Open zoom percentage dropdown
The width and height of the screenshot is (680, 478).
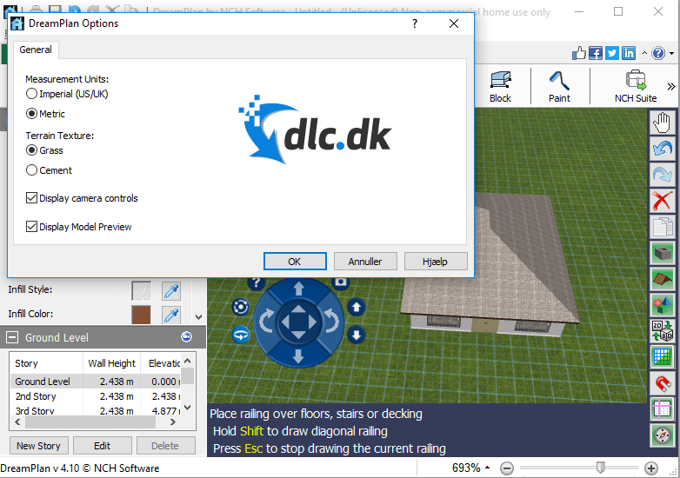488,468
